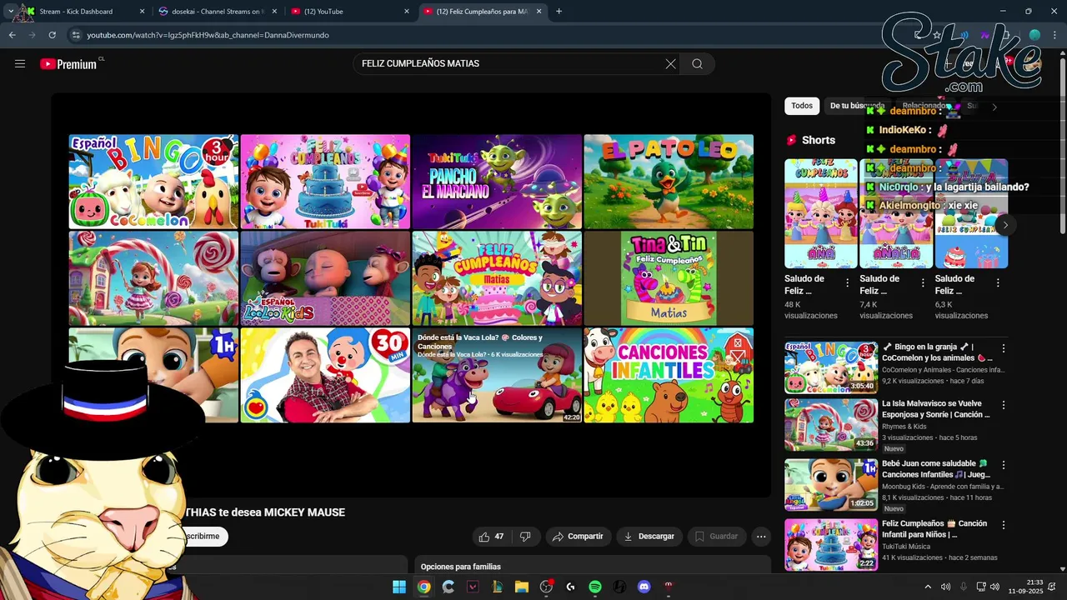
Task: Open a new browser tab
Action: point(559,12)
